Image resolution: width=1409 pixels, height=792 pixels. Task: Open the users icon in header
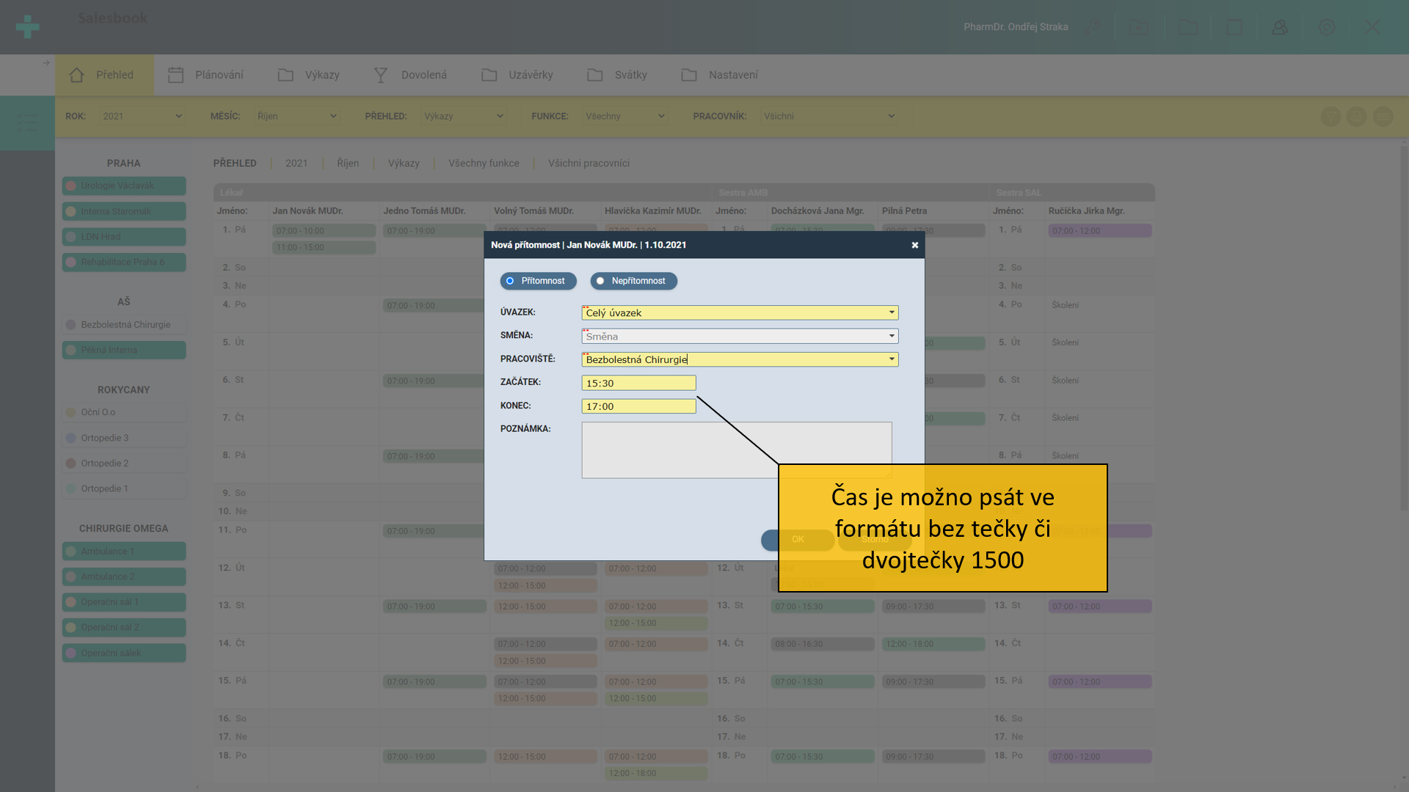click(x=1280, y=27)
